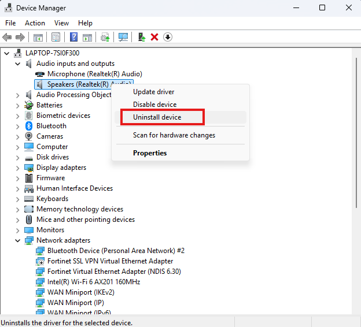
Task: Select Bluetooth Device (Personal Area Network) #2
Action: tap(116, 251)
